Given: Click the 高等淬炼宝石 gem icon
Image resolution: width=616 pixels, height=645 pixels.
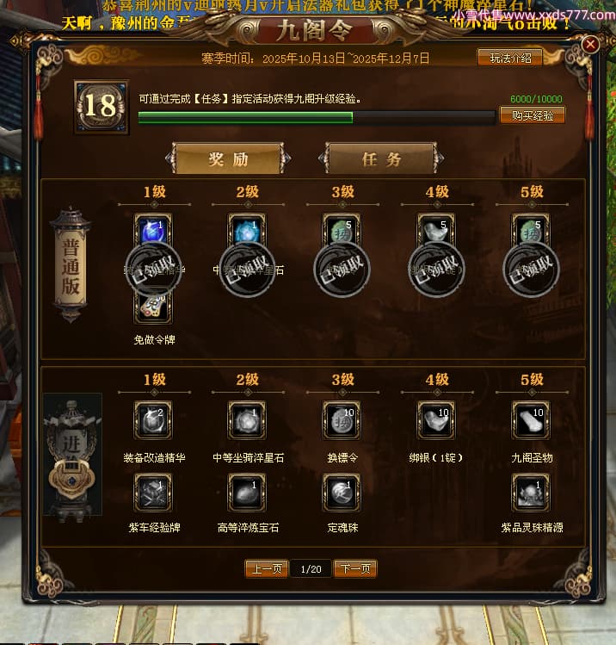Looking at the screenshot, I should click(x=247, y=493).
